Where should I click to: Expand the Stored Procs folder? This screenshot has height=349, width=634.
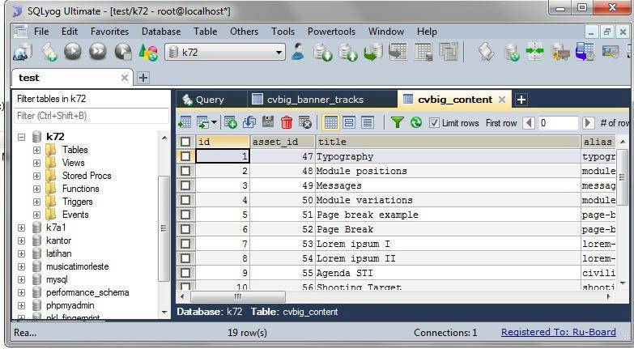tap(36, 176)
